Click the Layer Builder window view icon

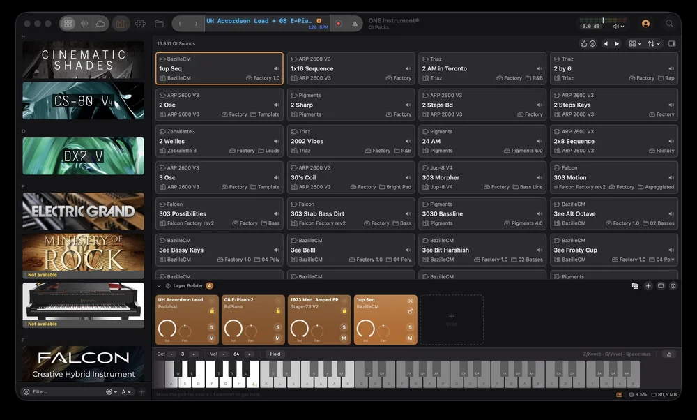pos(661,285)
